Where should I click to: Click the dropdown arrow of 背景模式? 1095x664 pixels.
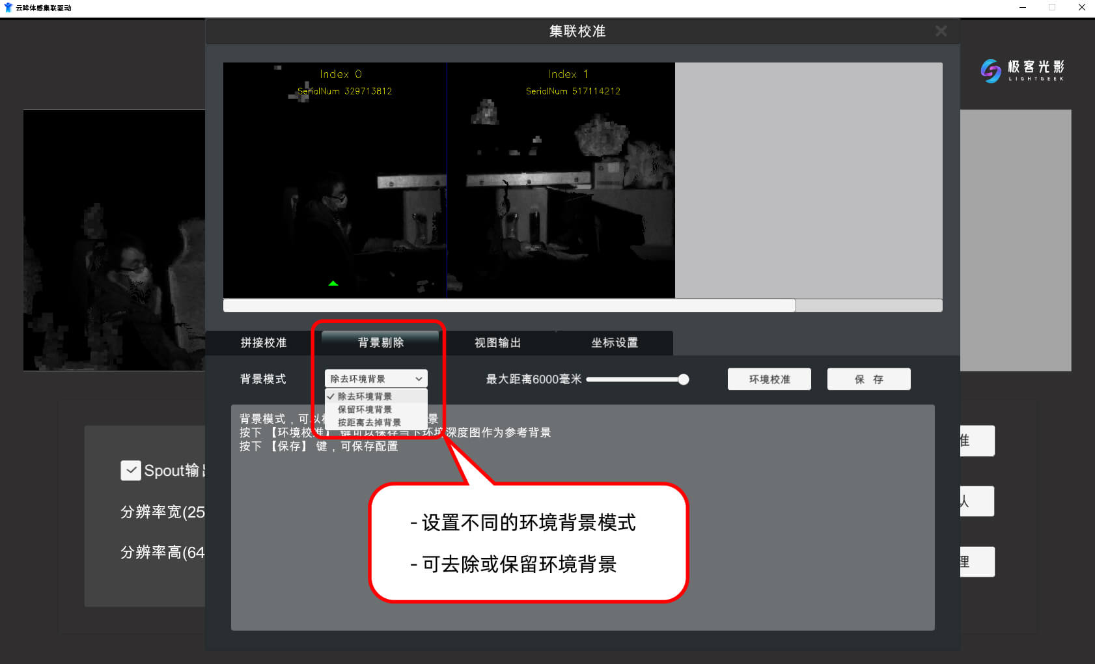(x=419, y=379)
